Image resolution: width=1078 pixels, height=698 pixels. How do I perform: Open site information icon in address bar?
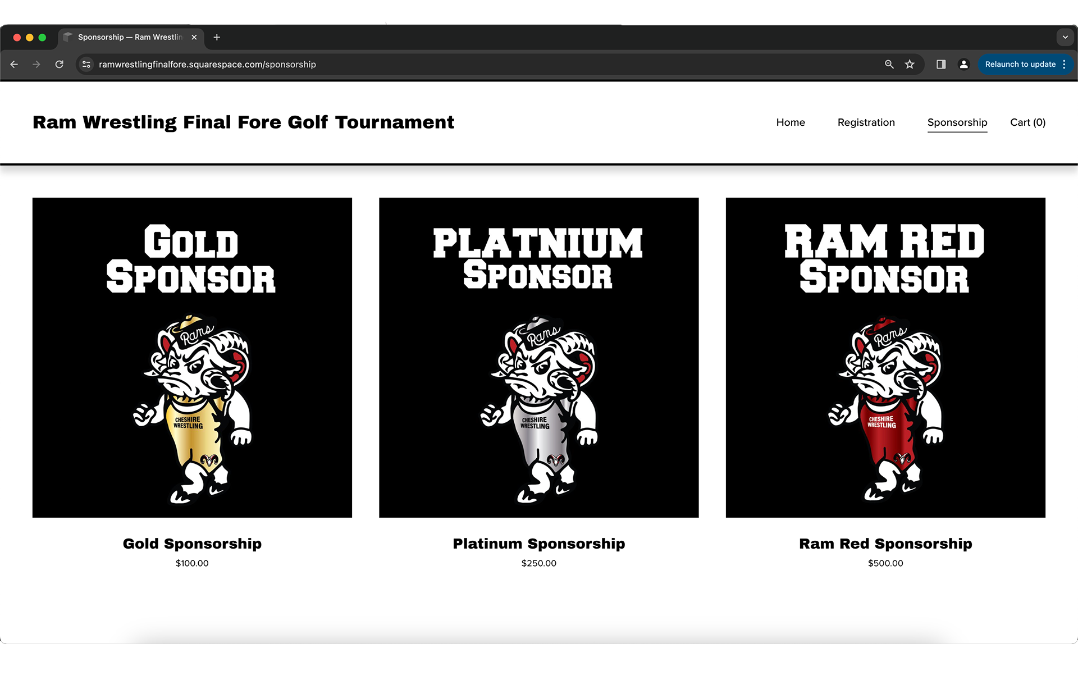pos(86,65)
